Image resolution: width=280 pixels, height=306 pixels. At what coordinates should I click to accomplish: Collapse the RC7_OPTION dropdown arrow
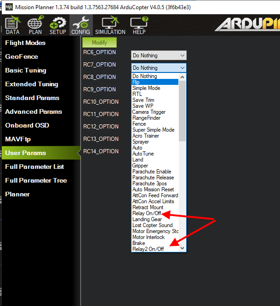click(x=183, y=68)
